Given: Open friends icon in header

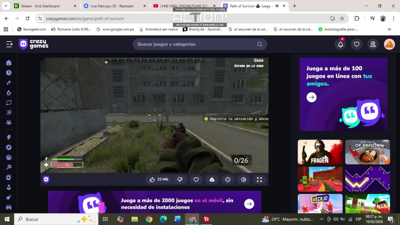Looking at the screenshot, I should (x=373, y=44).
